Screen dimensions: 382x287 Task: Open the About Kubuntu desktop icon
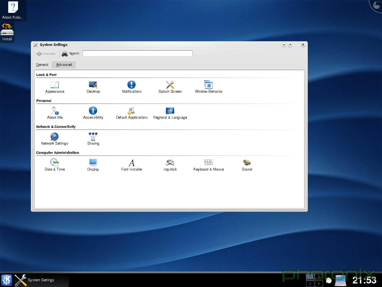pos(13,10)
